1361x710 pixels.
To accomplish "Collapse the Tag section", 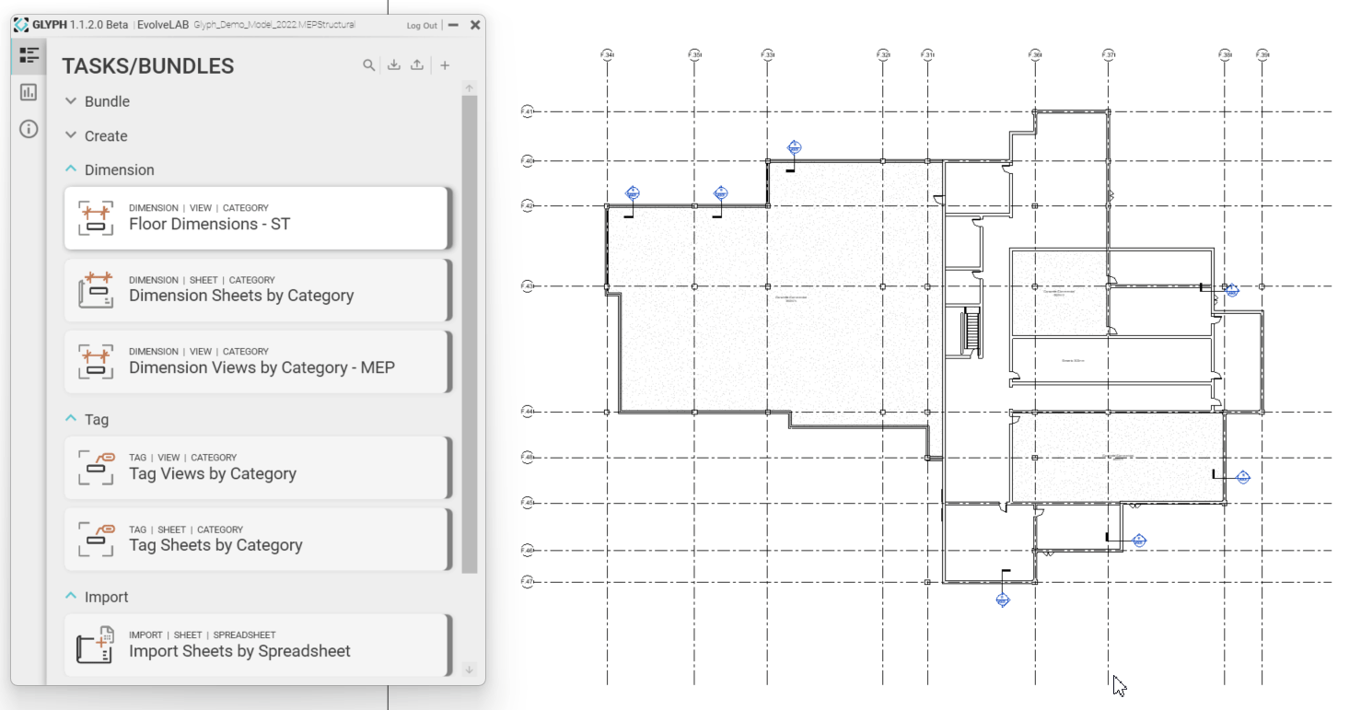I will pos(71,419).
